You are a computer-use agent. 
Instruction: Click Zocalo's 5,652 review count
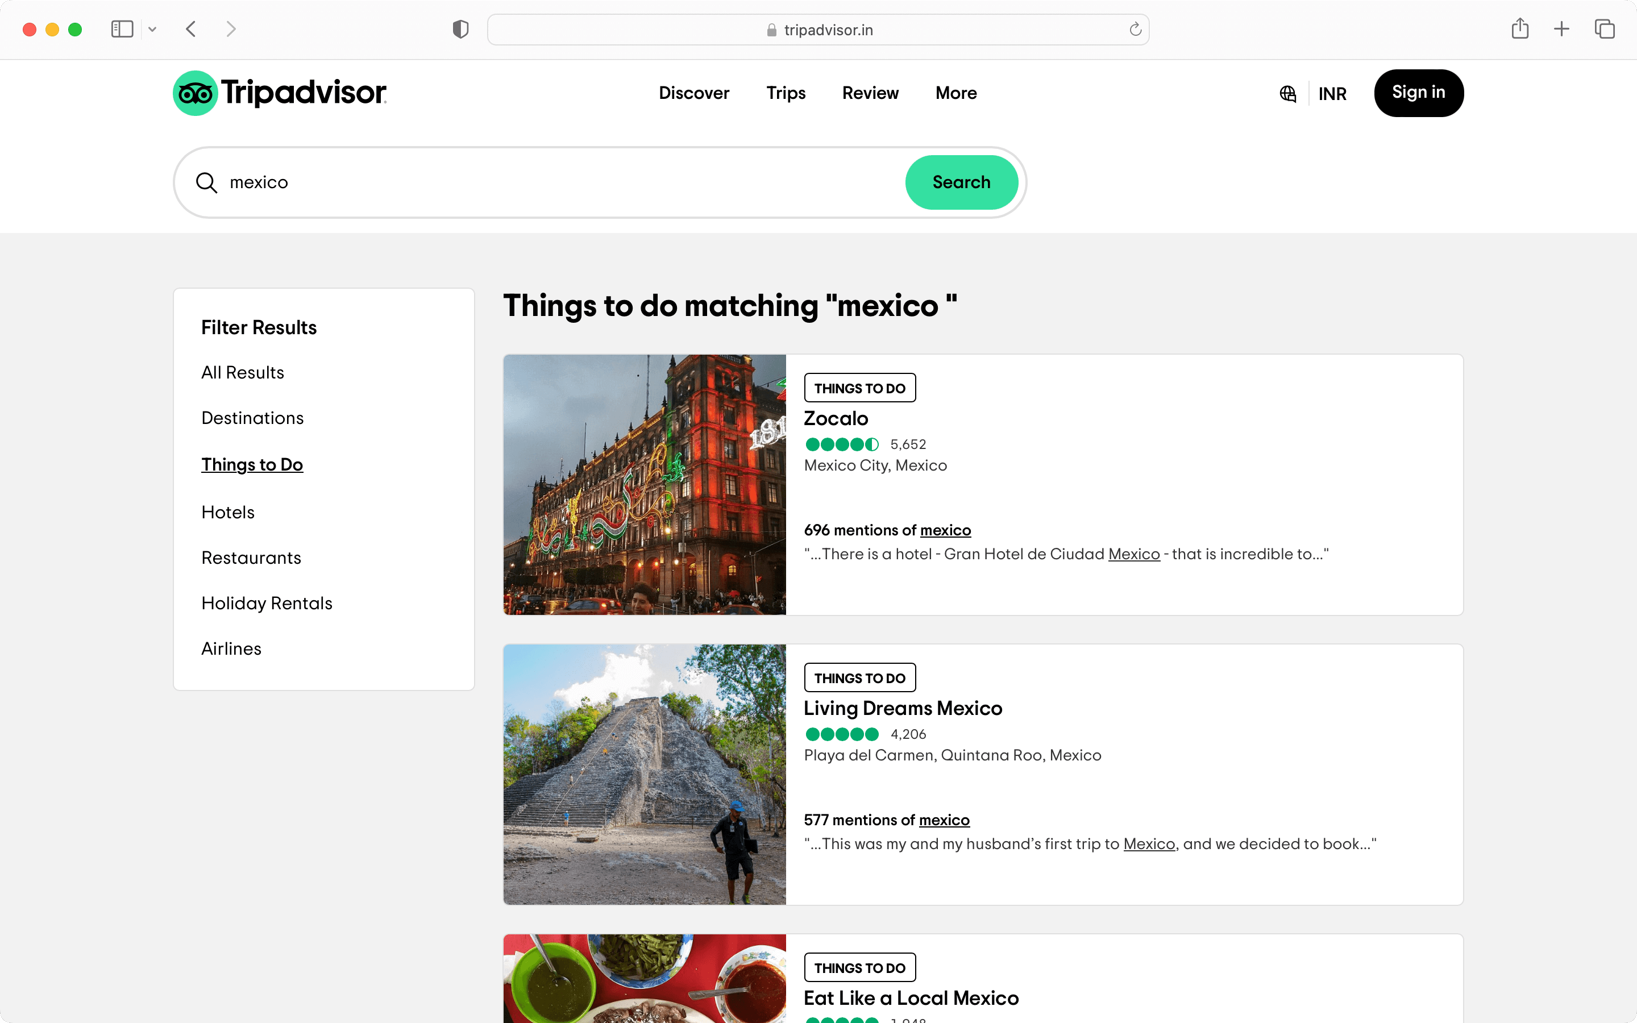point(908,444)
